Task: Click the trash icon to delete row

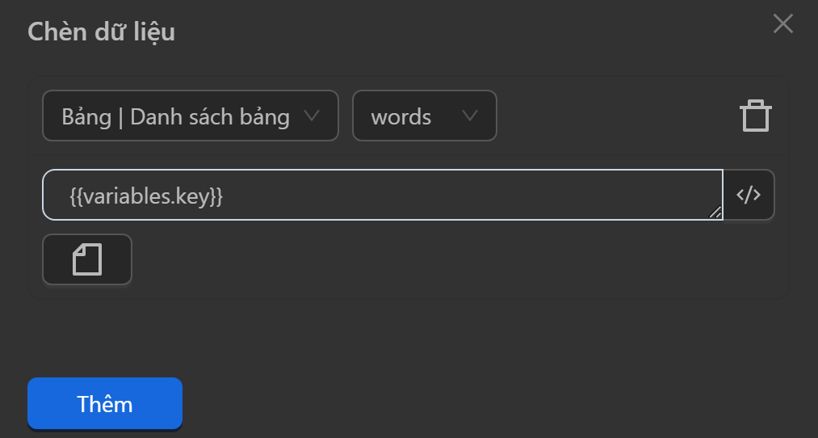Action: pos(755,116)
